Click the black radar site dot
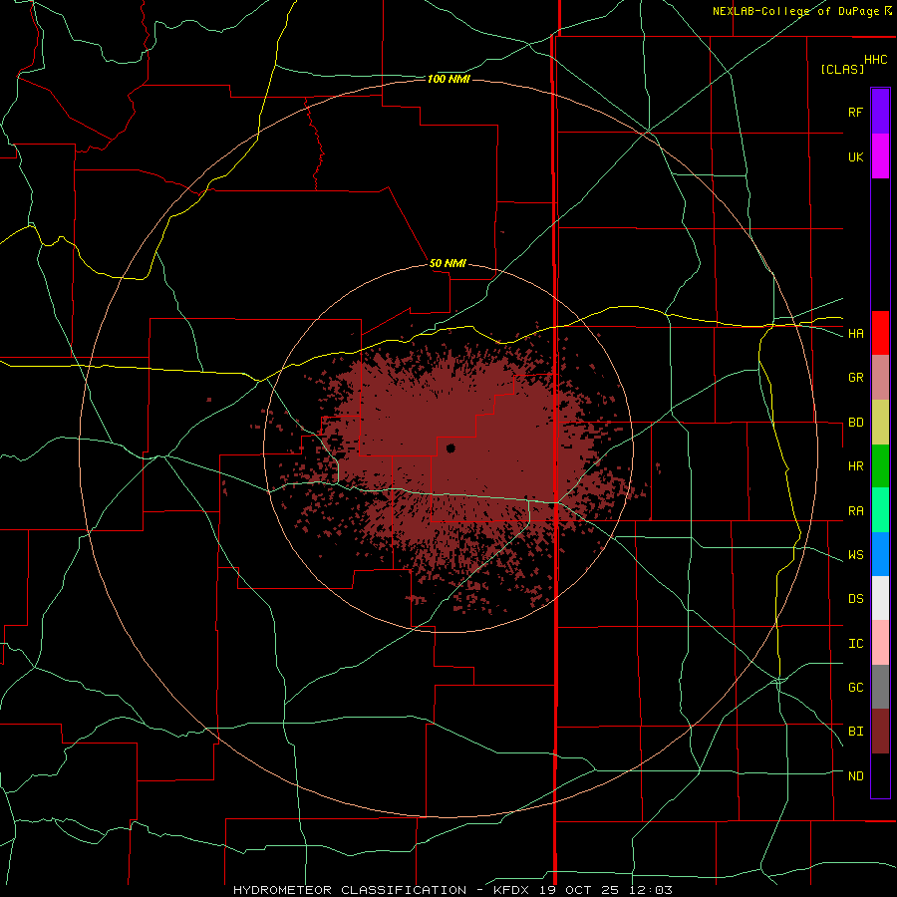Viewport: 897px width, 897px height. pos(450,448)
